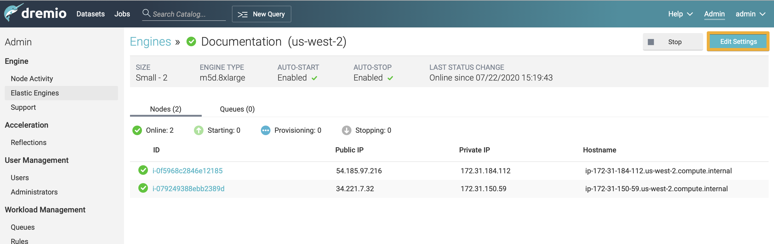The image size is (774, 244).
Task: Open the New Query editor
Action: (261, 14)
